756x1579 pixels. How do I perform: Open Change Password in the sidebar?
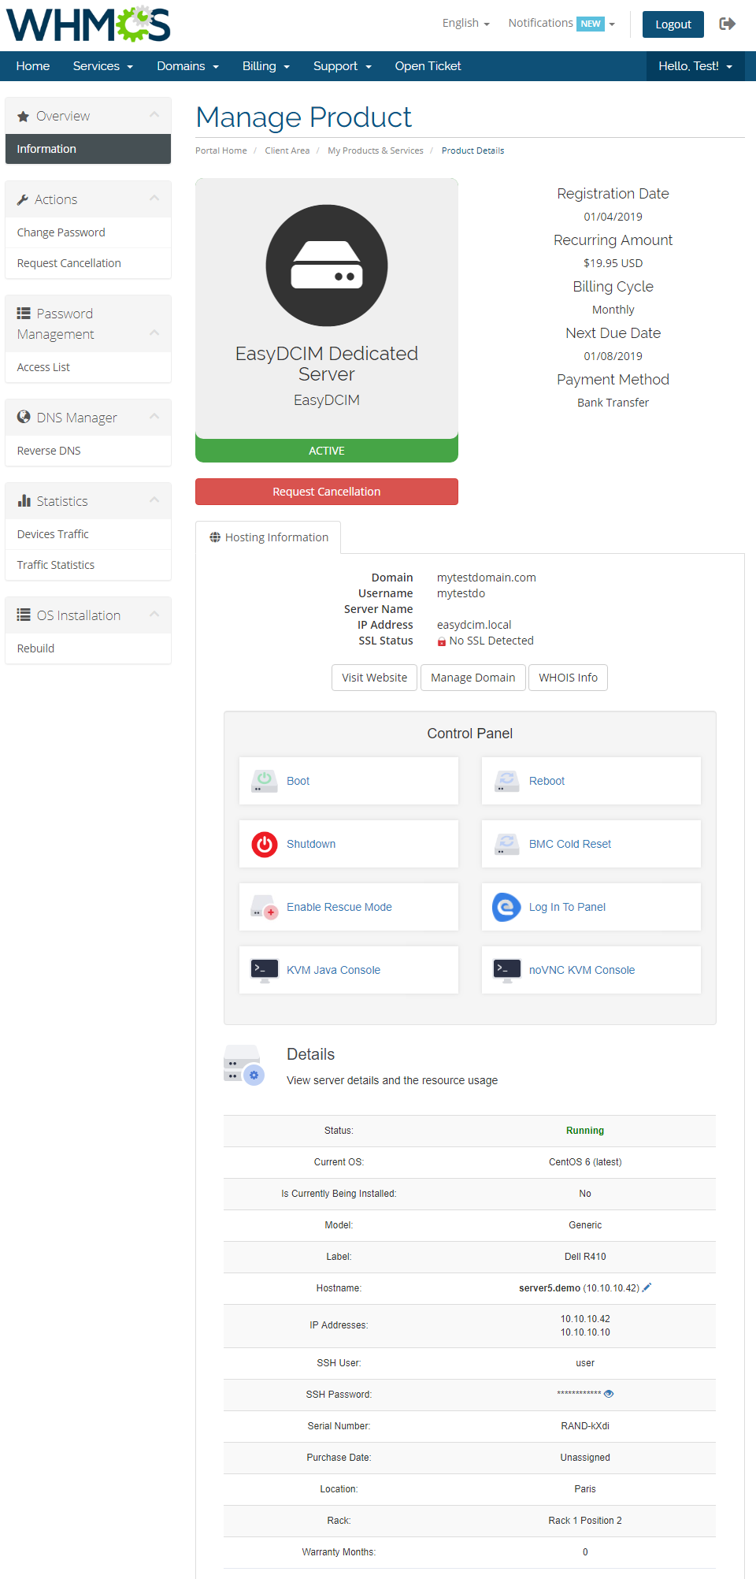[x=88, y=232]
